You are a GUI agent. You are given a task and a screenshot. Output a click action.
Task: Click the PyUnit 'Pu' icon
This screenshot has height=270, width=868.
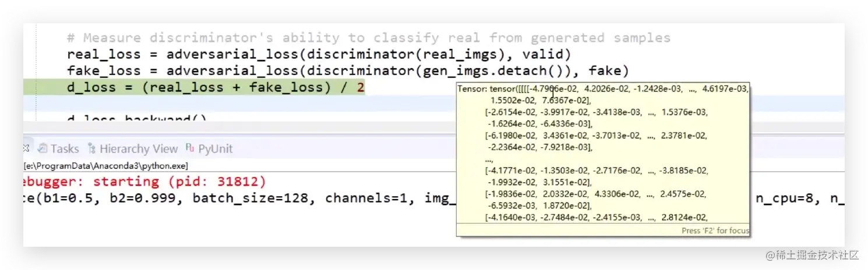tap(190, 148)
